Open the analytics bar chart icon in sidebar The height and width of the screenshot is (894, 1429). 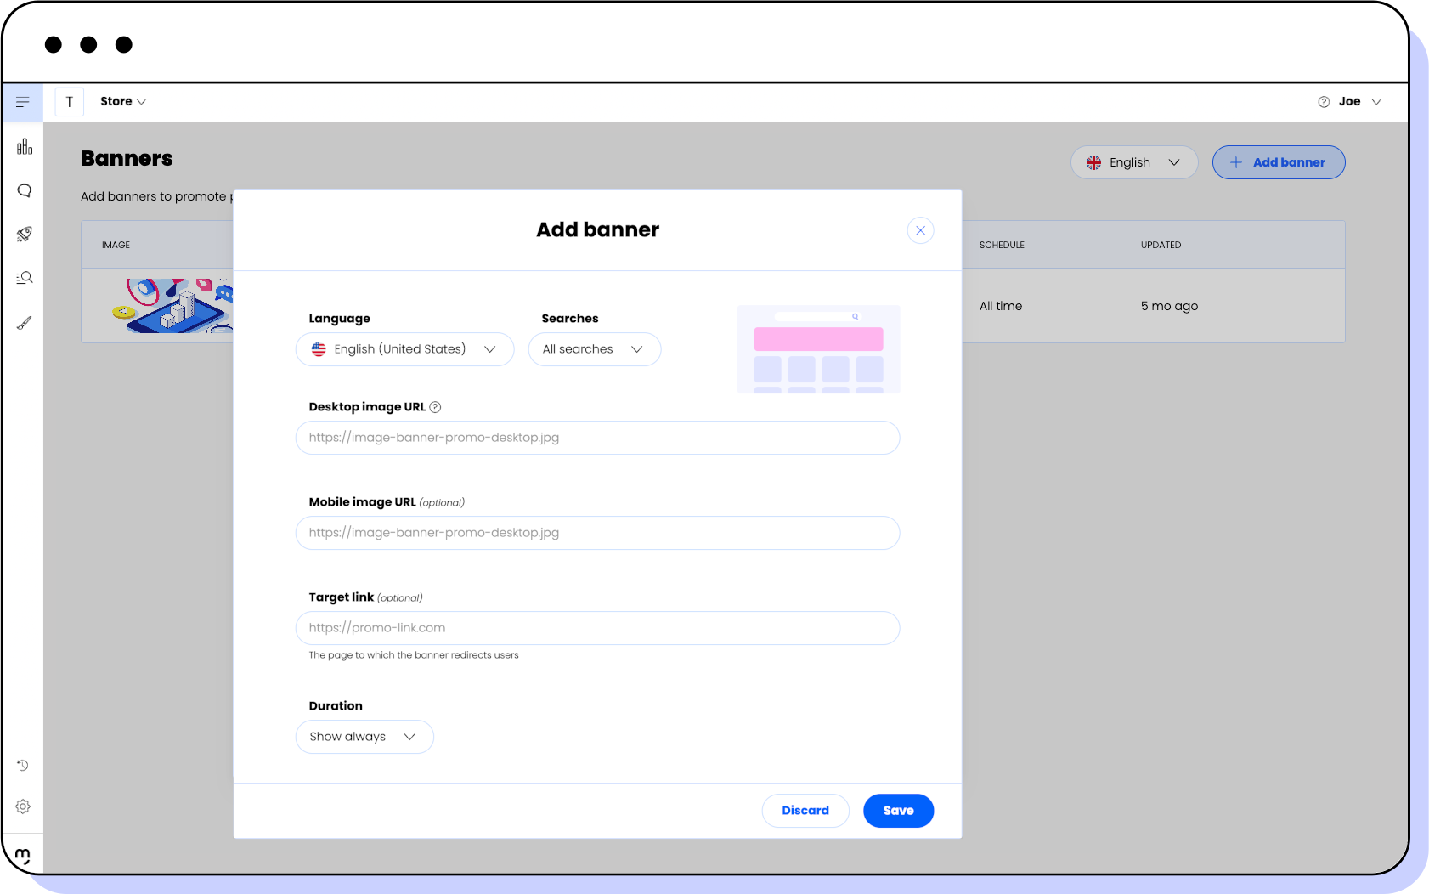point(25,146)
